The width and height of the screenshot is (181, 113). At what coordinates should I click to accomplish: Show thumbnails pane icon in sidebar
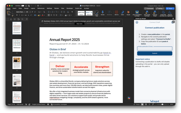11,19
